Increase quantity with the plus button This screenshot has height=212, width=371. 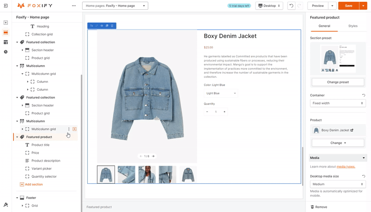point(224,112)
